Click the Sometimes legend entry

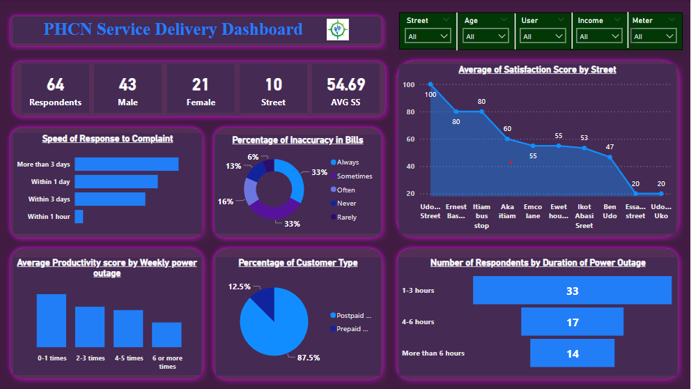click(354, 176)
